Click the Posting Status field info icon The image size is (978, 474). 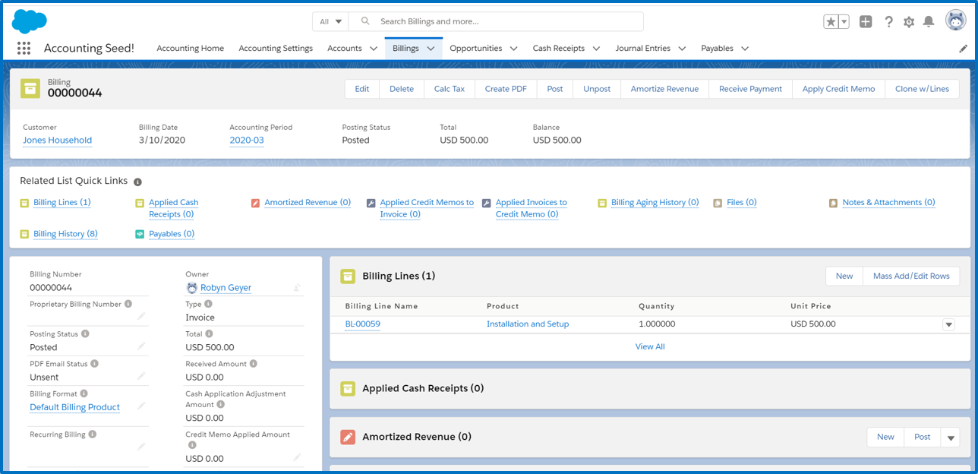tap(85, 333)
